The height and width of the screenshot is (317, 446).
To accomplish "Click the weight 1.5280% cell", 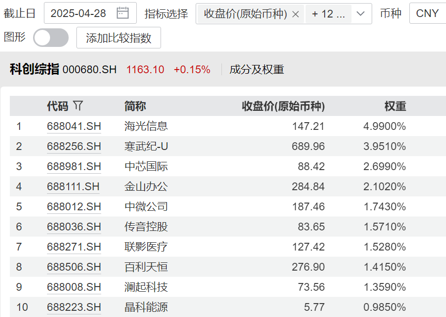I will click(385, 247).
